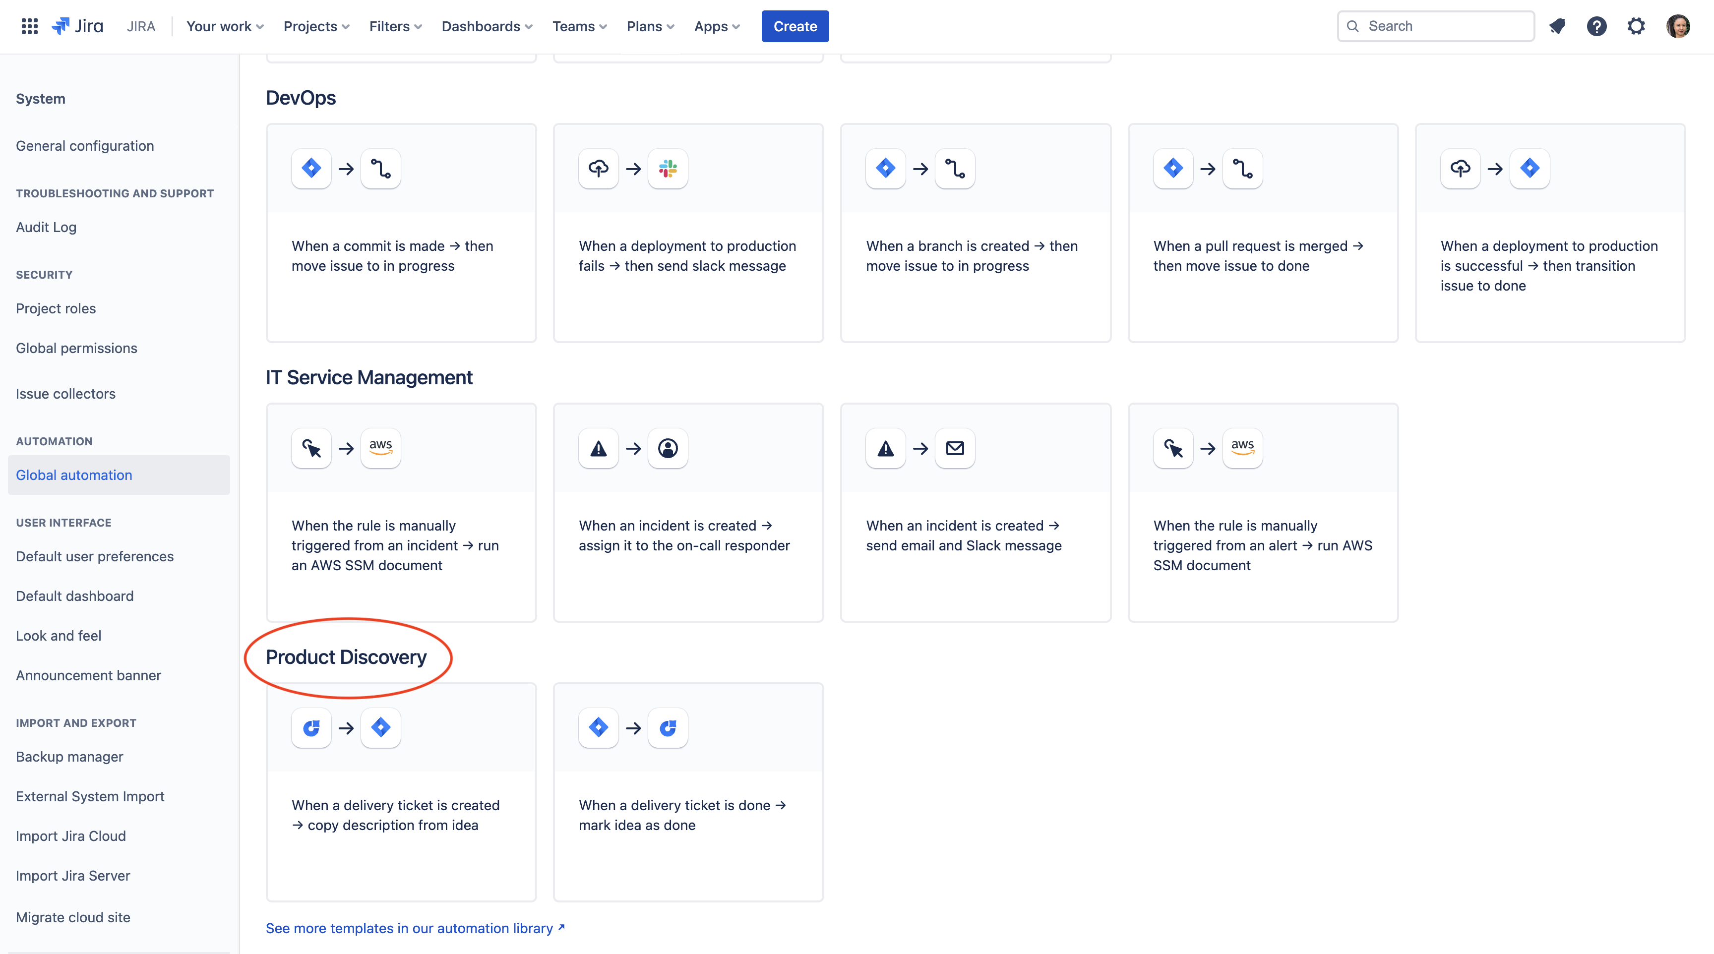Click the manual trigger cursor icon
This screenshot has width=1714, height=954.
pos(310,448)
